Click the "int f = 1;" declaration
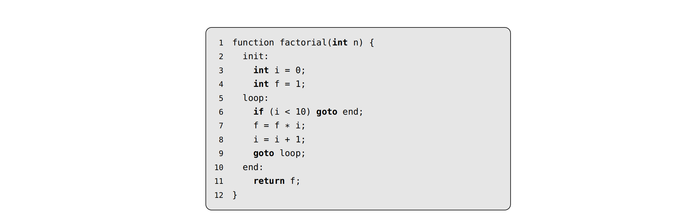697x221 pixels. pos(279,84)
